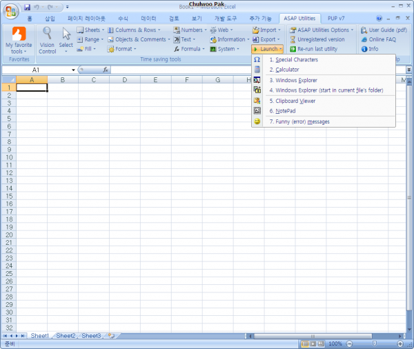Click the smiley Funny messages icon
414x349 pixels.
click(x=257, y=121)
